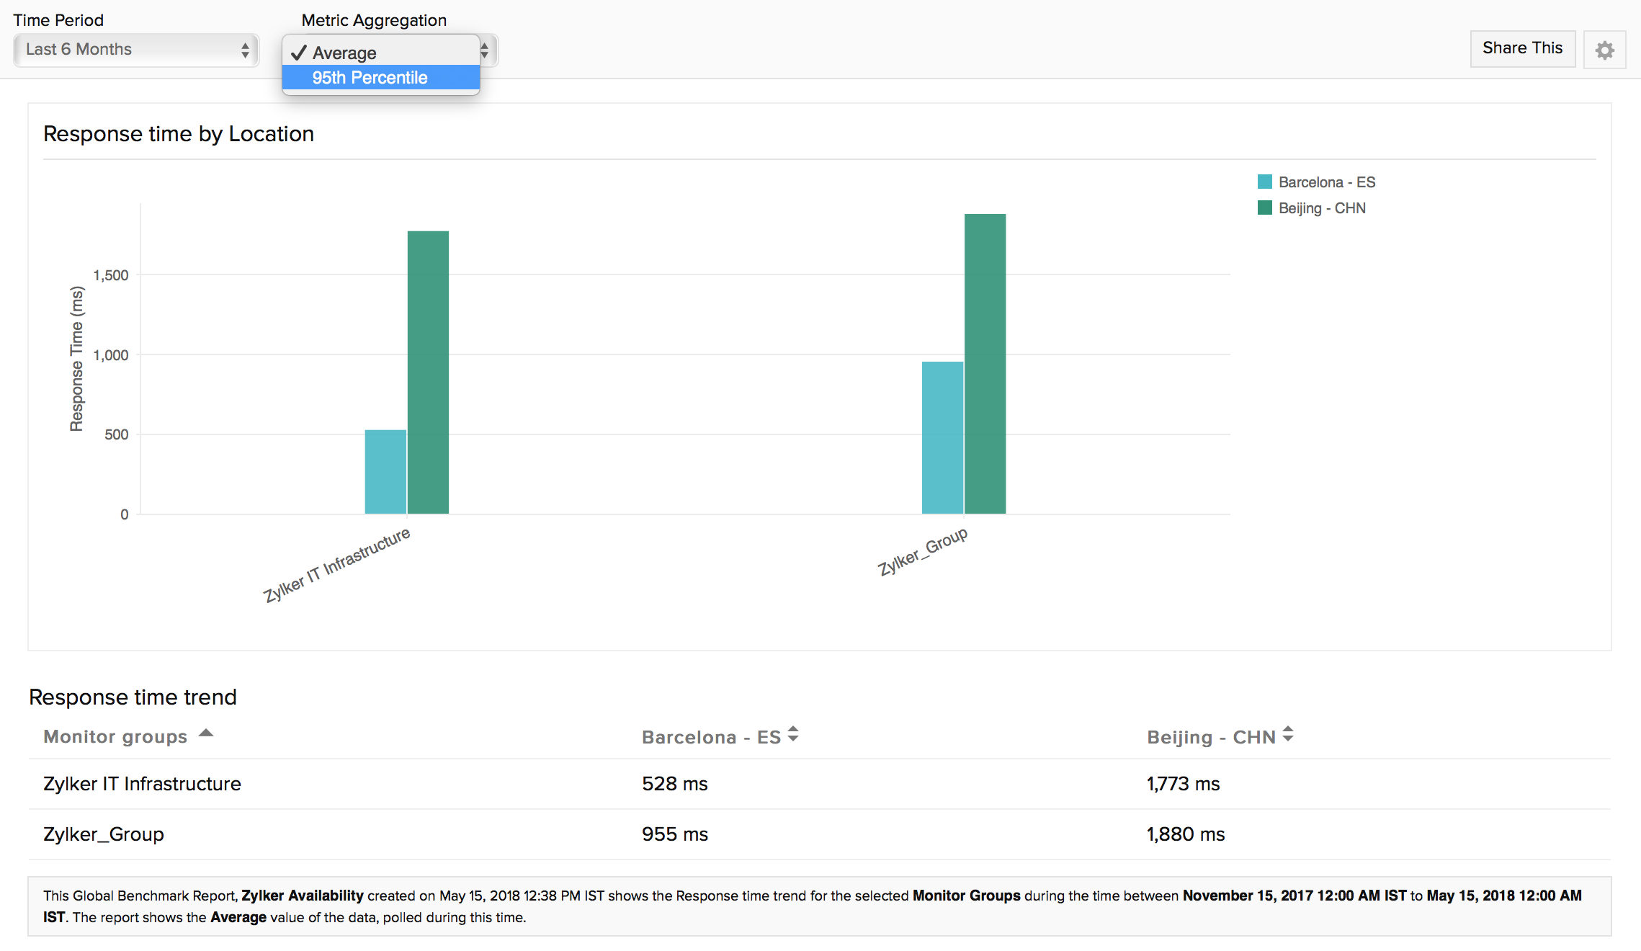The height and width of the screenshot is (951, 1641).
Task: Click the Beijing - CHN sort arrows
Action: 1288,735
